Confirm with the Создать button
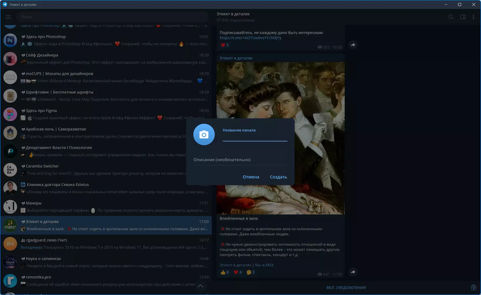 278,177
